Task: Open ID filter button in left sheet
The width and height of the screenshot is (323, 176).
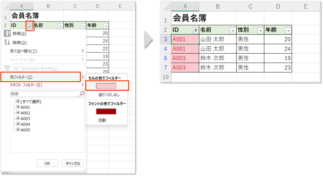Action: [x=30, y=26]
